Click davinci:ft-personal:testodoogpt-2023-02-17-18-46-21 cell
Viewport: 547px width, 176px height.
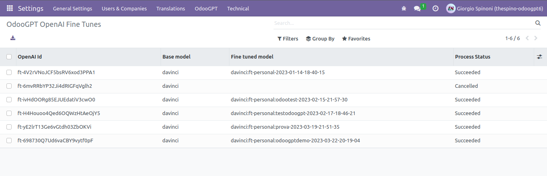[293, 113]
